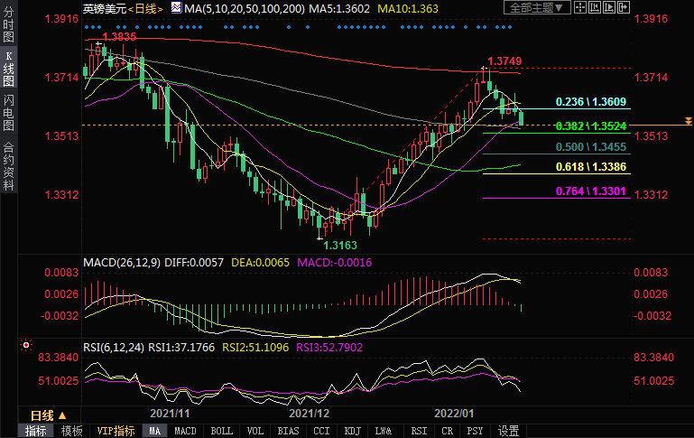Click the MA indicator chart icon

[176, 7]
